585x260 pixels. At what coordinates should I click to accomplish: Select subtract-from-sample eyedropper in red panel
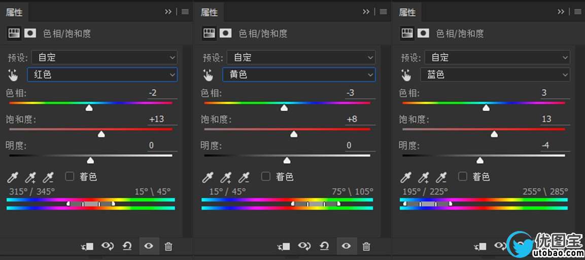[x=49, y=178]
